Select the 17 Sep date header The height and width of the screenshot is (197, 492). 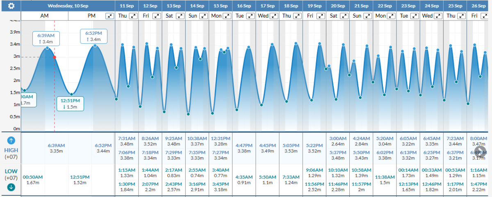click(267, 6)
